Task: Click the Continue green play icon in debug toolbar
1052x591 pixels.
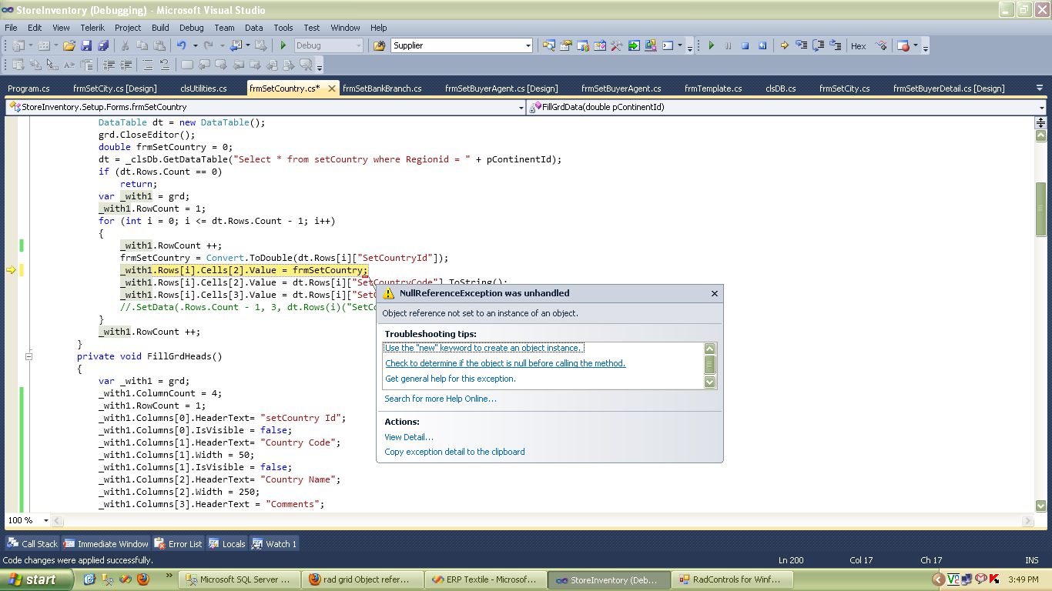Action: (711, 45)
